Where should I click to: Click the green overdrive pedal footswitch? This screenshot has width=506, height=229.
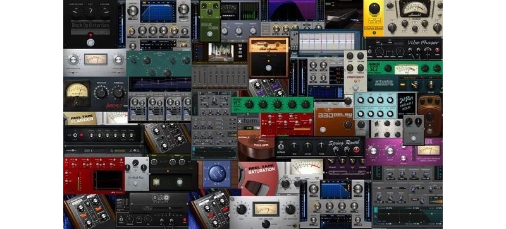[x=210, y=34]
